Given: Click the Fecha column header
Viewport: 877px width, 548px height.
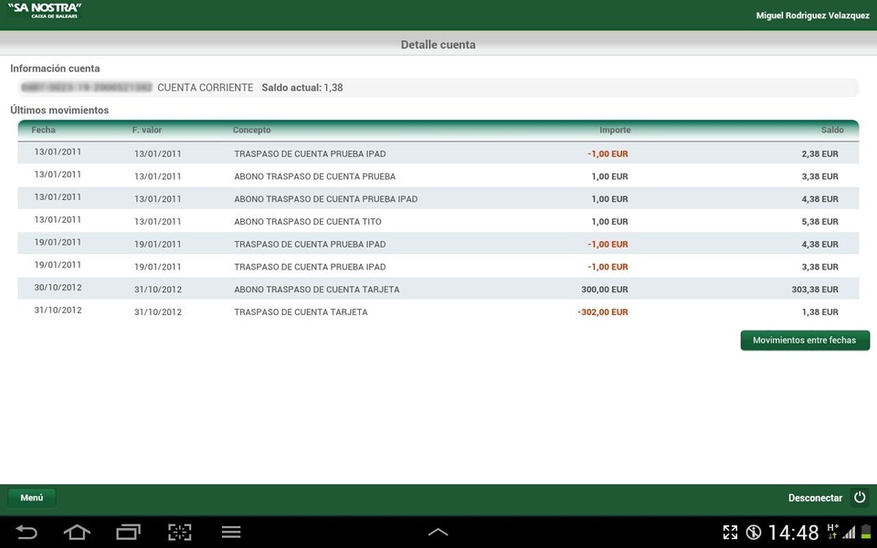Looking at the screenshot, I should pos(44,130).
